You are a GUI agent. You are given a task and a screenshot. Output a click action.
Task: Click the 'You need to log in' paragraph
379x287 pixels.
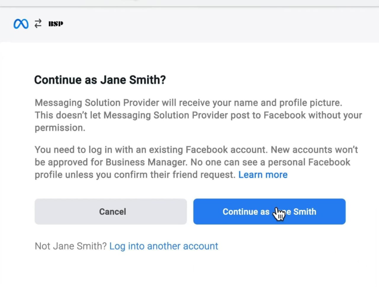click(x=196, y=162)
